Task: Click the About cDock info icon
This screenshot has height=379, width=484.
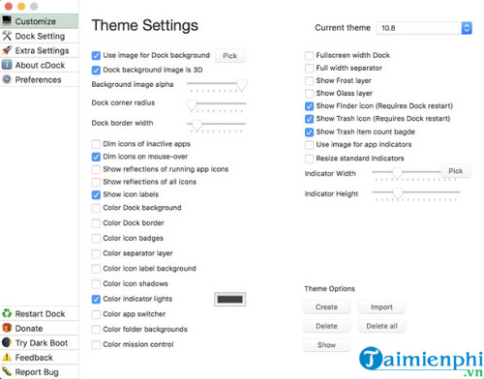Action: [7, 65]
